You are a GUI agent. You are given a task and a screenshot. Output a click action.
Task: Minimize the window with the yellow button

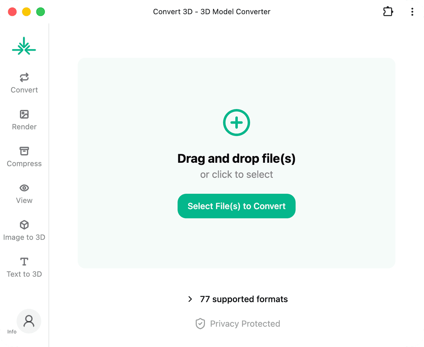click(26, 12)
